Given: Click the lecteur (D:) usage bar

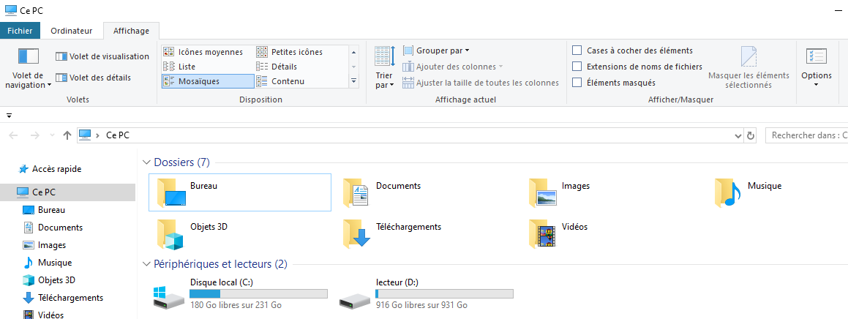Looking at the screenshot, I should (x=445, y=293).
